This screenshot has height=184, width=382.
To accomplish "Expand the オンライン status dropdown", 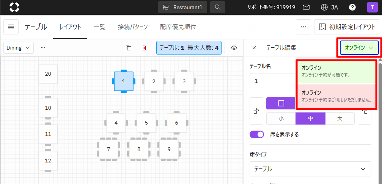I will pos(359,48).
